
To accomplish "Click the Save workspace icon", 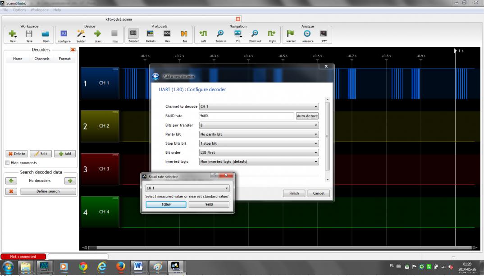I will pos(29,34).
